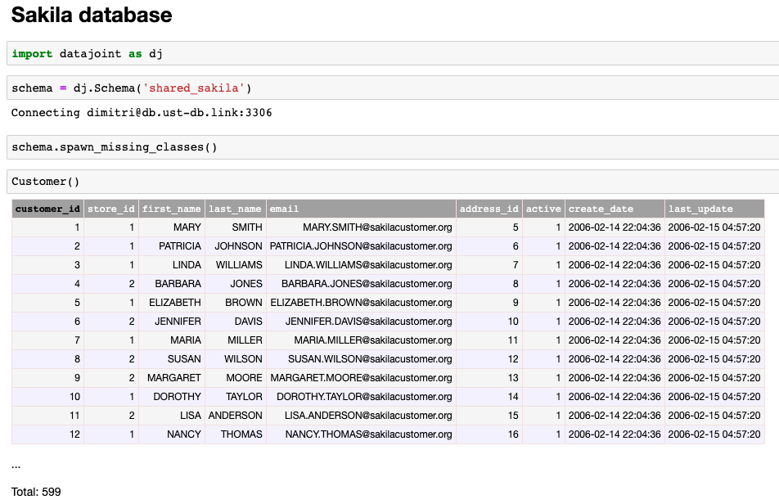
Task: Click the email column header
Action: 361,209
